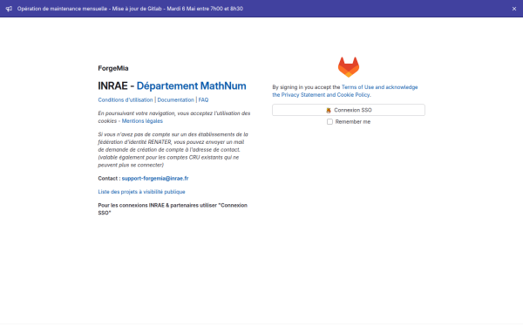The image size is (523, 327).
Task: Tick the Remember me checkbox
Action: (x=329, y=122)
